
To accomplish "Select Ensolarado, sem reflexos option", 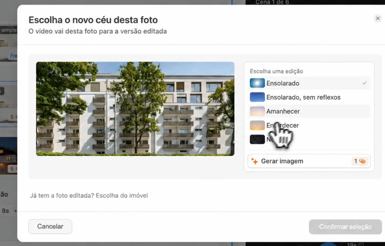I will 309,97.
